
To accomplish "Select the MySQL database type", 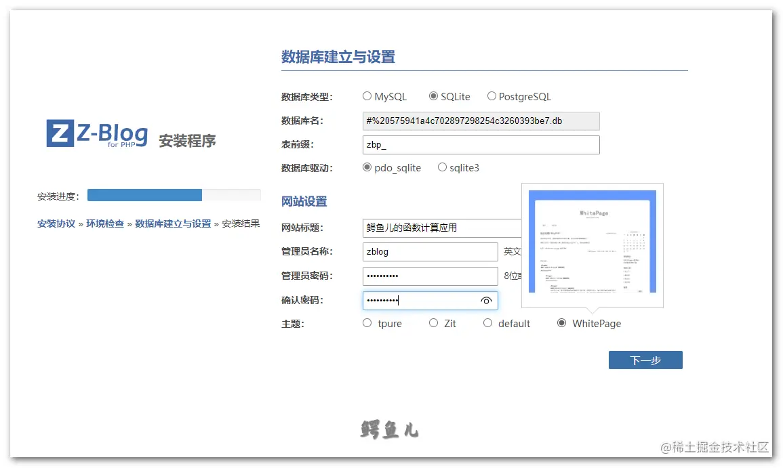I will [x=367, y=96].
